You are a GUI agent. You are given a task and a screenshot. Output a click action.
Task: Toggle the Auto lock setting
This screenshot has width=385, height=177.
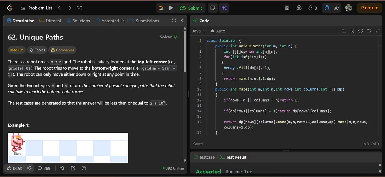218,31
